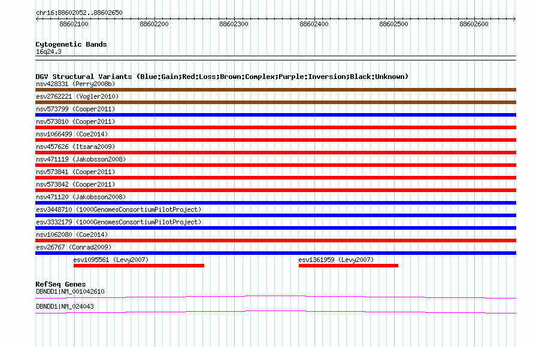The image size is (533, 347).
Task: Click the 88602400 ruler position
Action: tap(314, 24)
